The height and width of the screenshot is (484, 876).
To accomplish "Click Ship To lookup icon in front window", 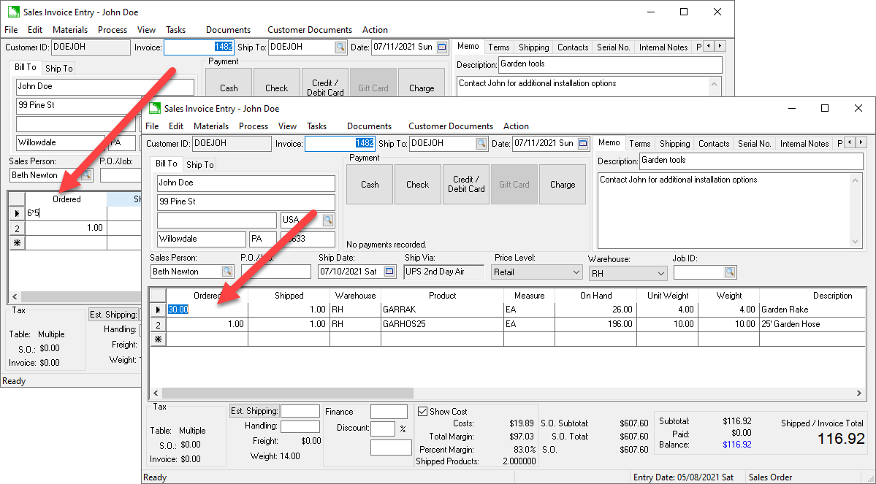I will 481,144.
